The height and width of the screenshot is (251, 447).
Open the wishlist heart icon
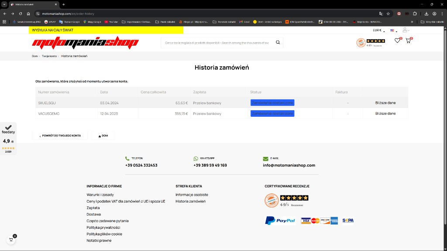397,41
